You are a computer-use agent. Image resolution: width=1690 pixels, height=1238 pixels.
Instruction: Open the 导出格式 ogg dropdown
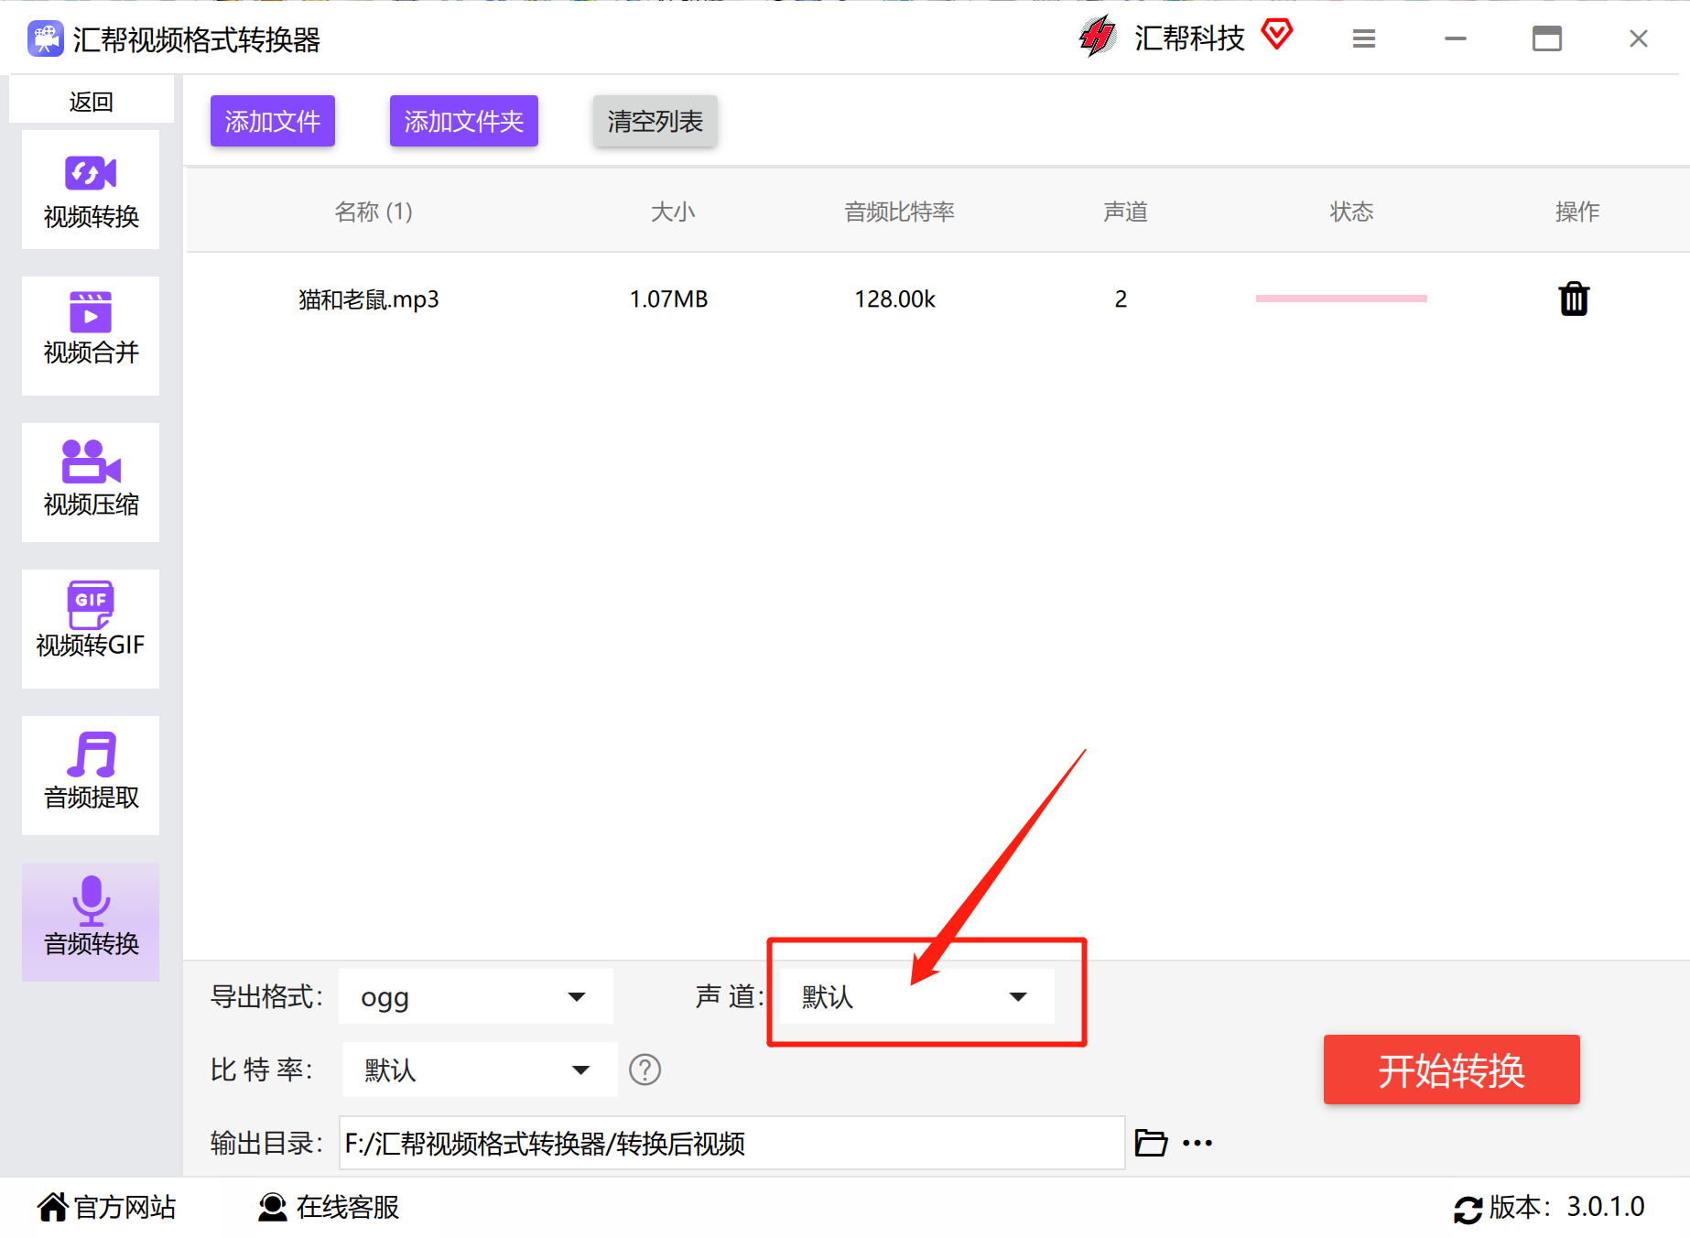point(476,996)
